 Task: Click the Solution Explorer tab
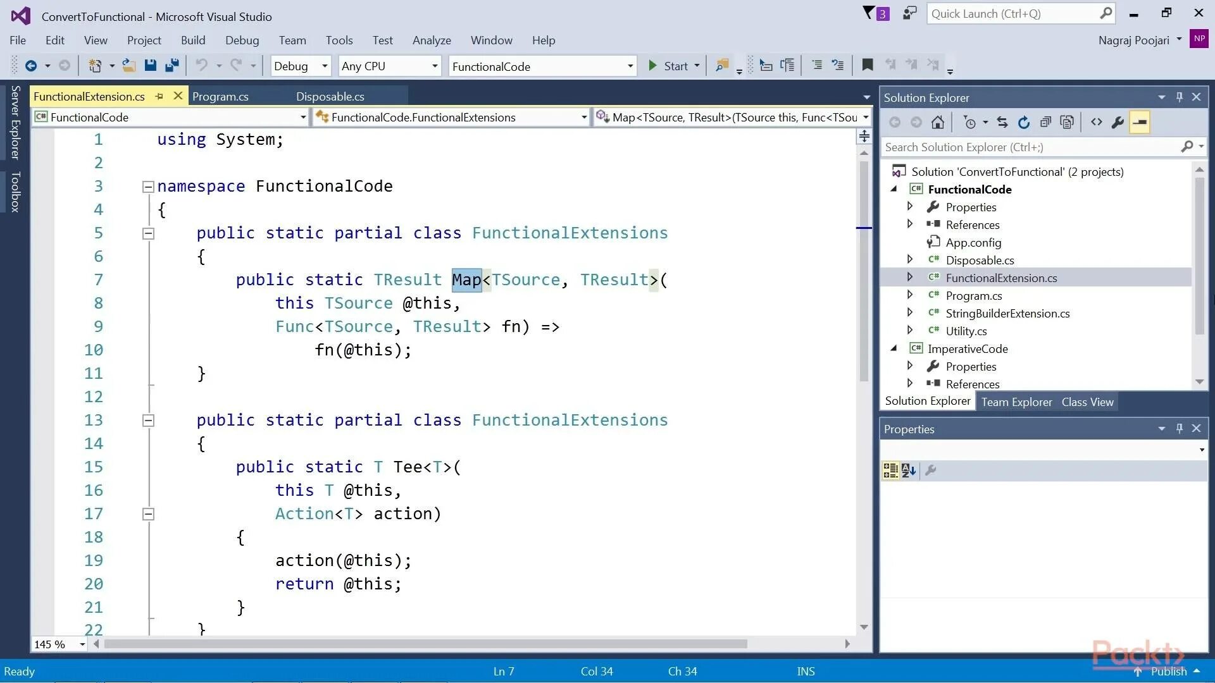pyautogui.click(x=928, y=402)
